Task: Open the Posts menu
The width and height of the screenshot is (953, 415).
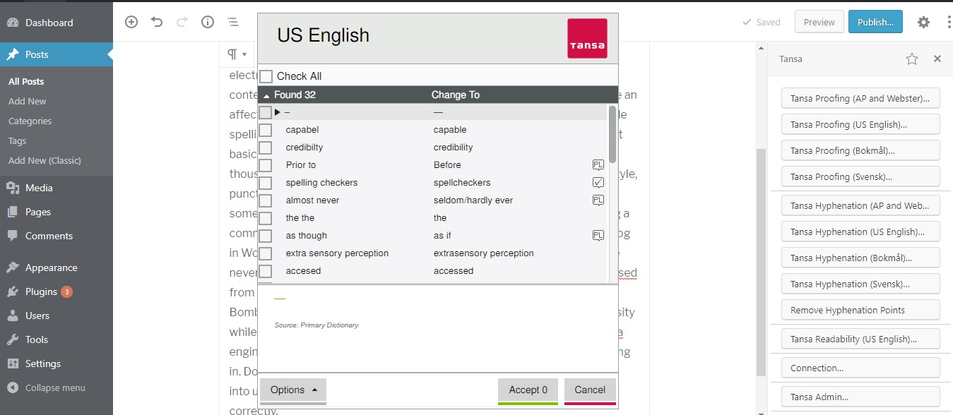Action: pos(57,54)
